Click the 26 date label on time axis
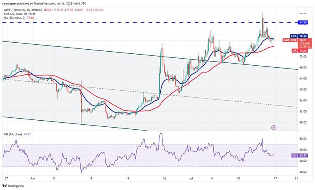 (x=164, y=179)
